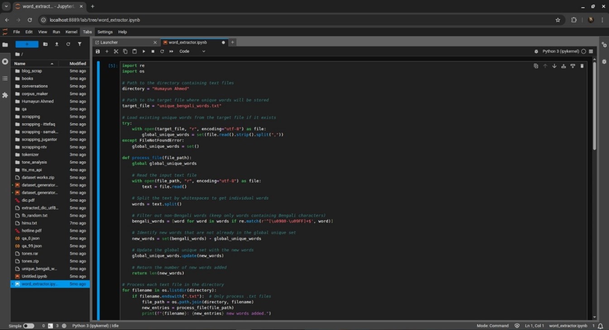609x330 pixels.
Task: Open the notebook toolbar hamburger menu
Action: (x=591, y=52)
